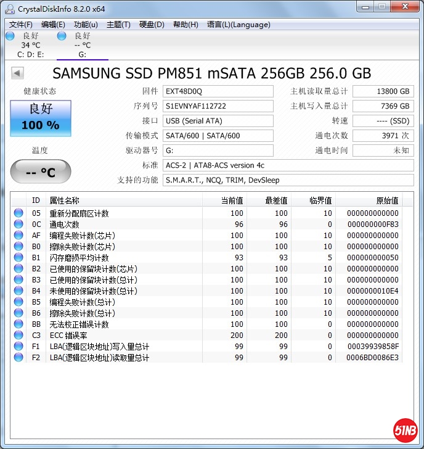Click the 原始值 column header
424x449 pixels.
(387, 200)
